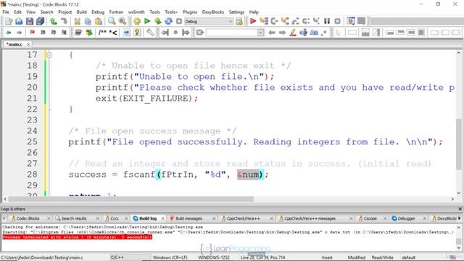Open the Debug menu
The image size is (464, 261).
point(98,12)
